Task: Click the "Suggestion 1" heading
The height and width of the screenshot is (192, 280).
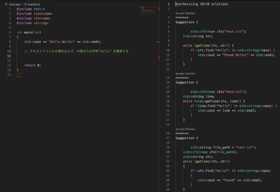Action: [186, 22]
